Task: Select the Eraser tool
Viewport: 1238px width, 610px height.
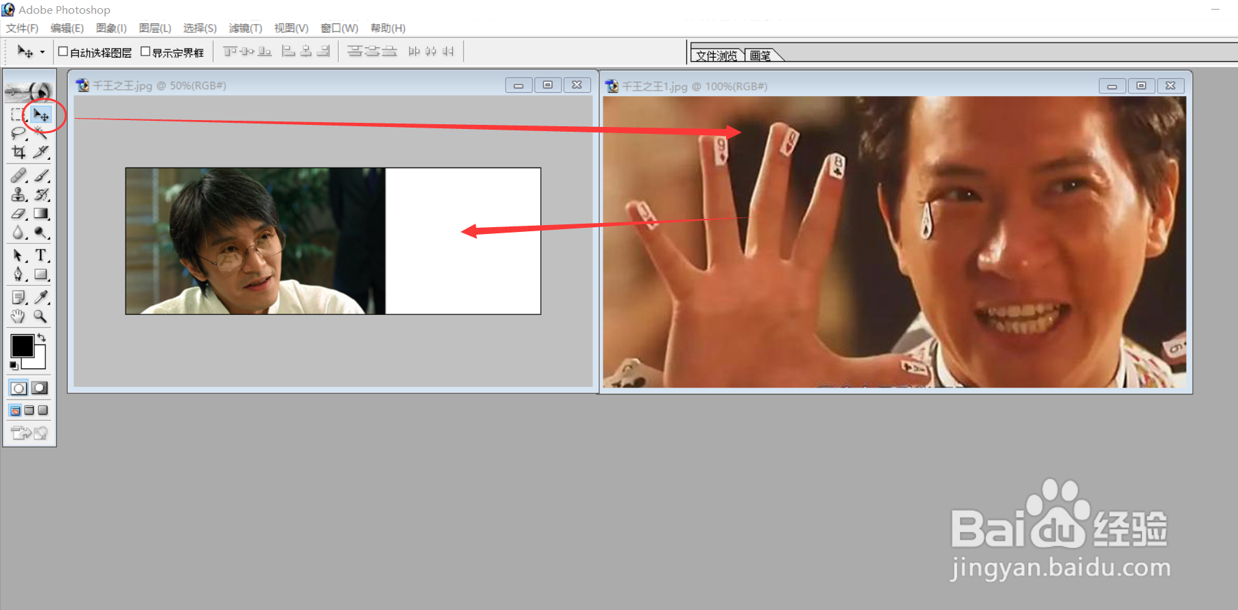Action: tap(18, 214)
